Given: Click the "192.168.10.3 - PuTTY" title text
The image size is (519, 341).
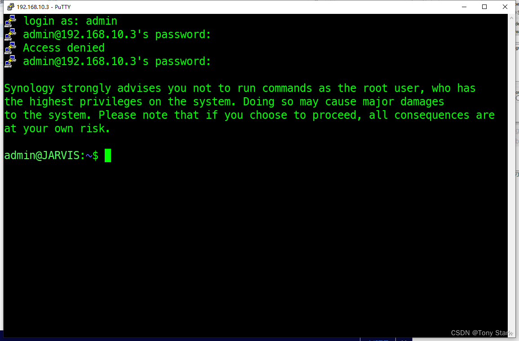Looking at the screenshot, I should click(x=44, y=7).
